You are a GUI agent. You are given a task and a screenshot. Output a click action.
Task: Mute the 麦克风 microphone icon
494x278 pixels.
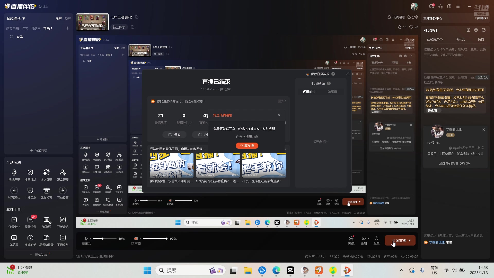86,239
